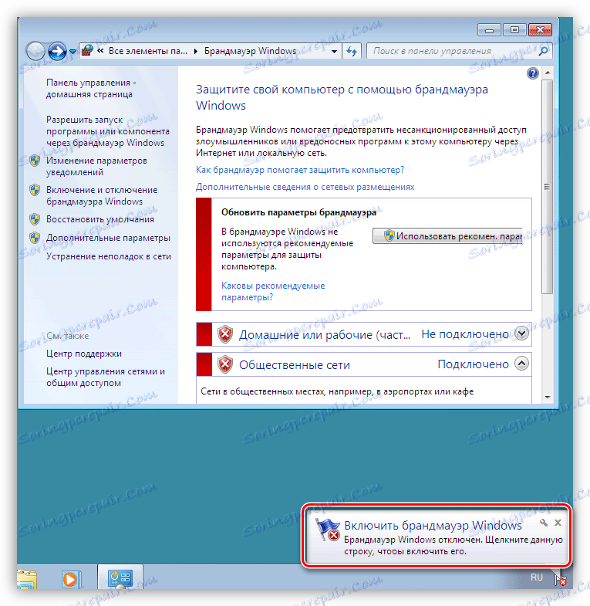Image resolution: width=590 pixels, height=606 pixels.
Task: Click 'Домашние или рабочие (част...' heading text
Action: [325, 335]
